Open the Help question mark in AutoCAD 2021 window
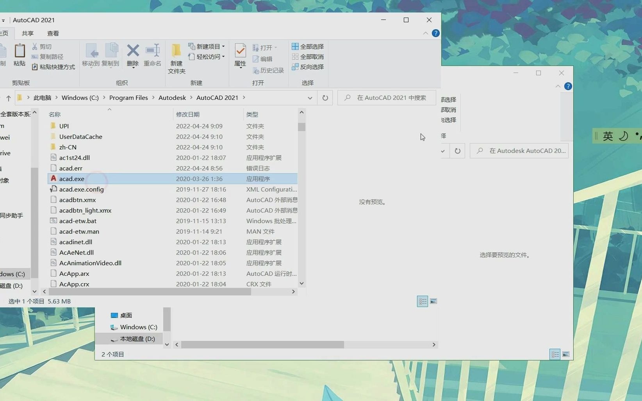Screen dimensions: 642x401 (436, 33)
